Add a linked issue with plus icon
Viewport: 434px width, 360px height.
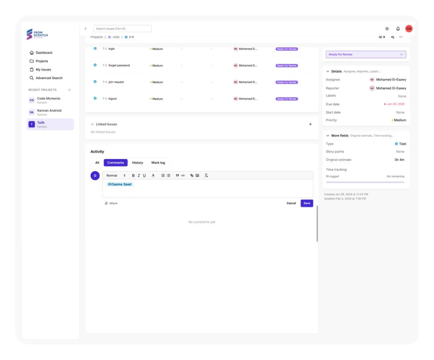310,124
